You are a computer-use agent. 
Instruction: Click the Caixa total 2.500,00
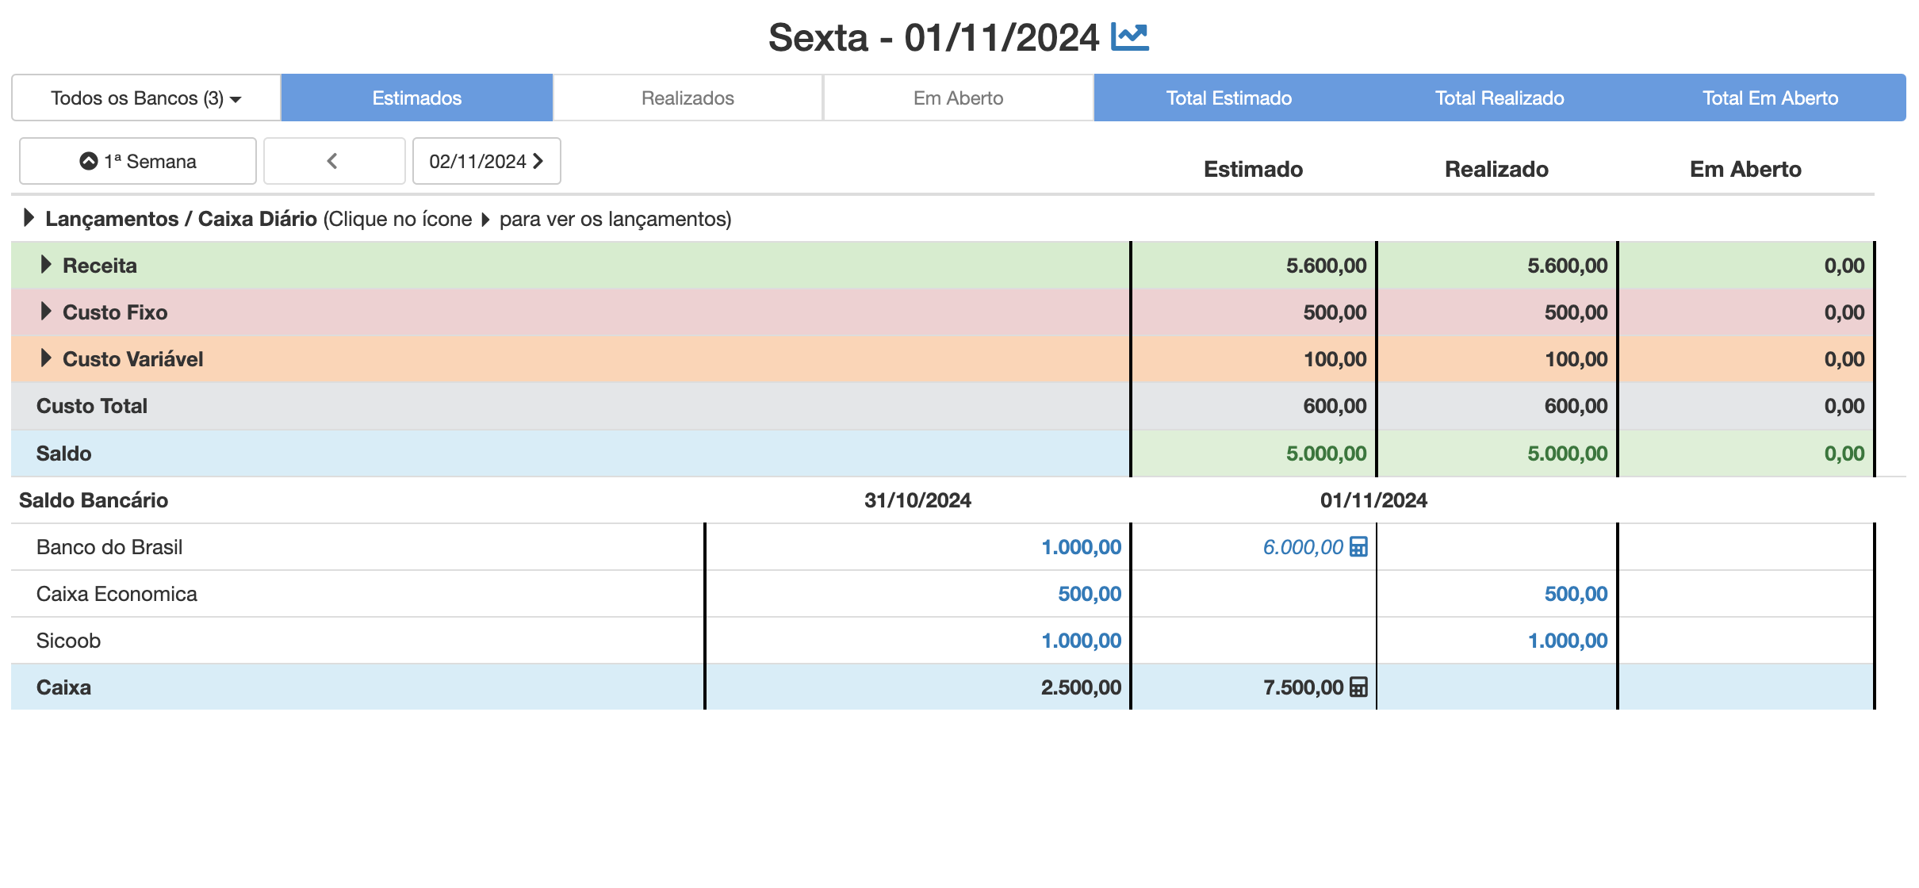pos(1081,687)
